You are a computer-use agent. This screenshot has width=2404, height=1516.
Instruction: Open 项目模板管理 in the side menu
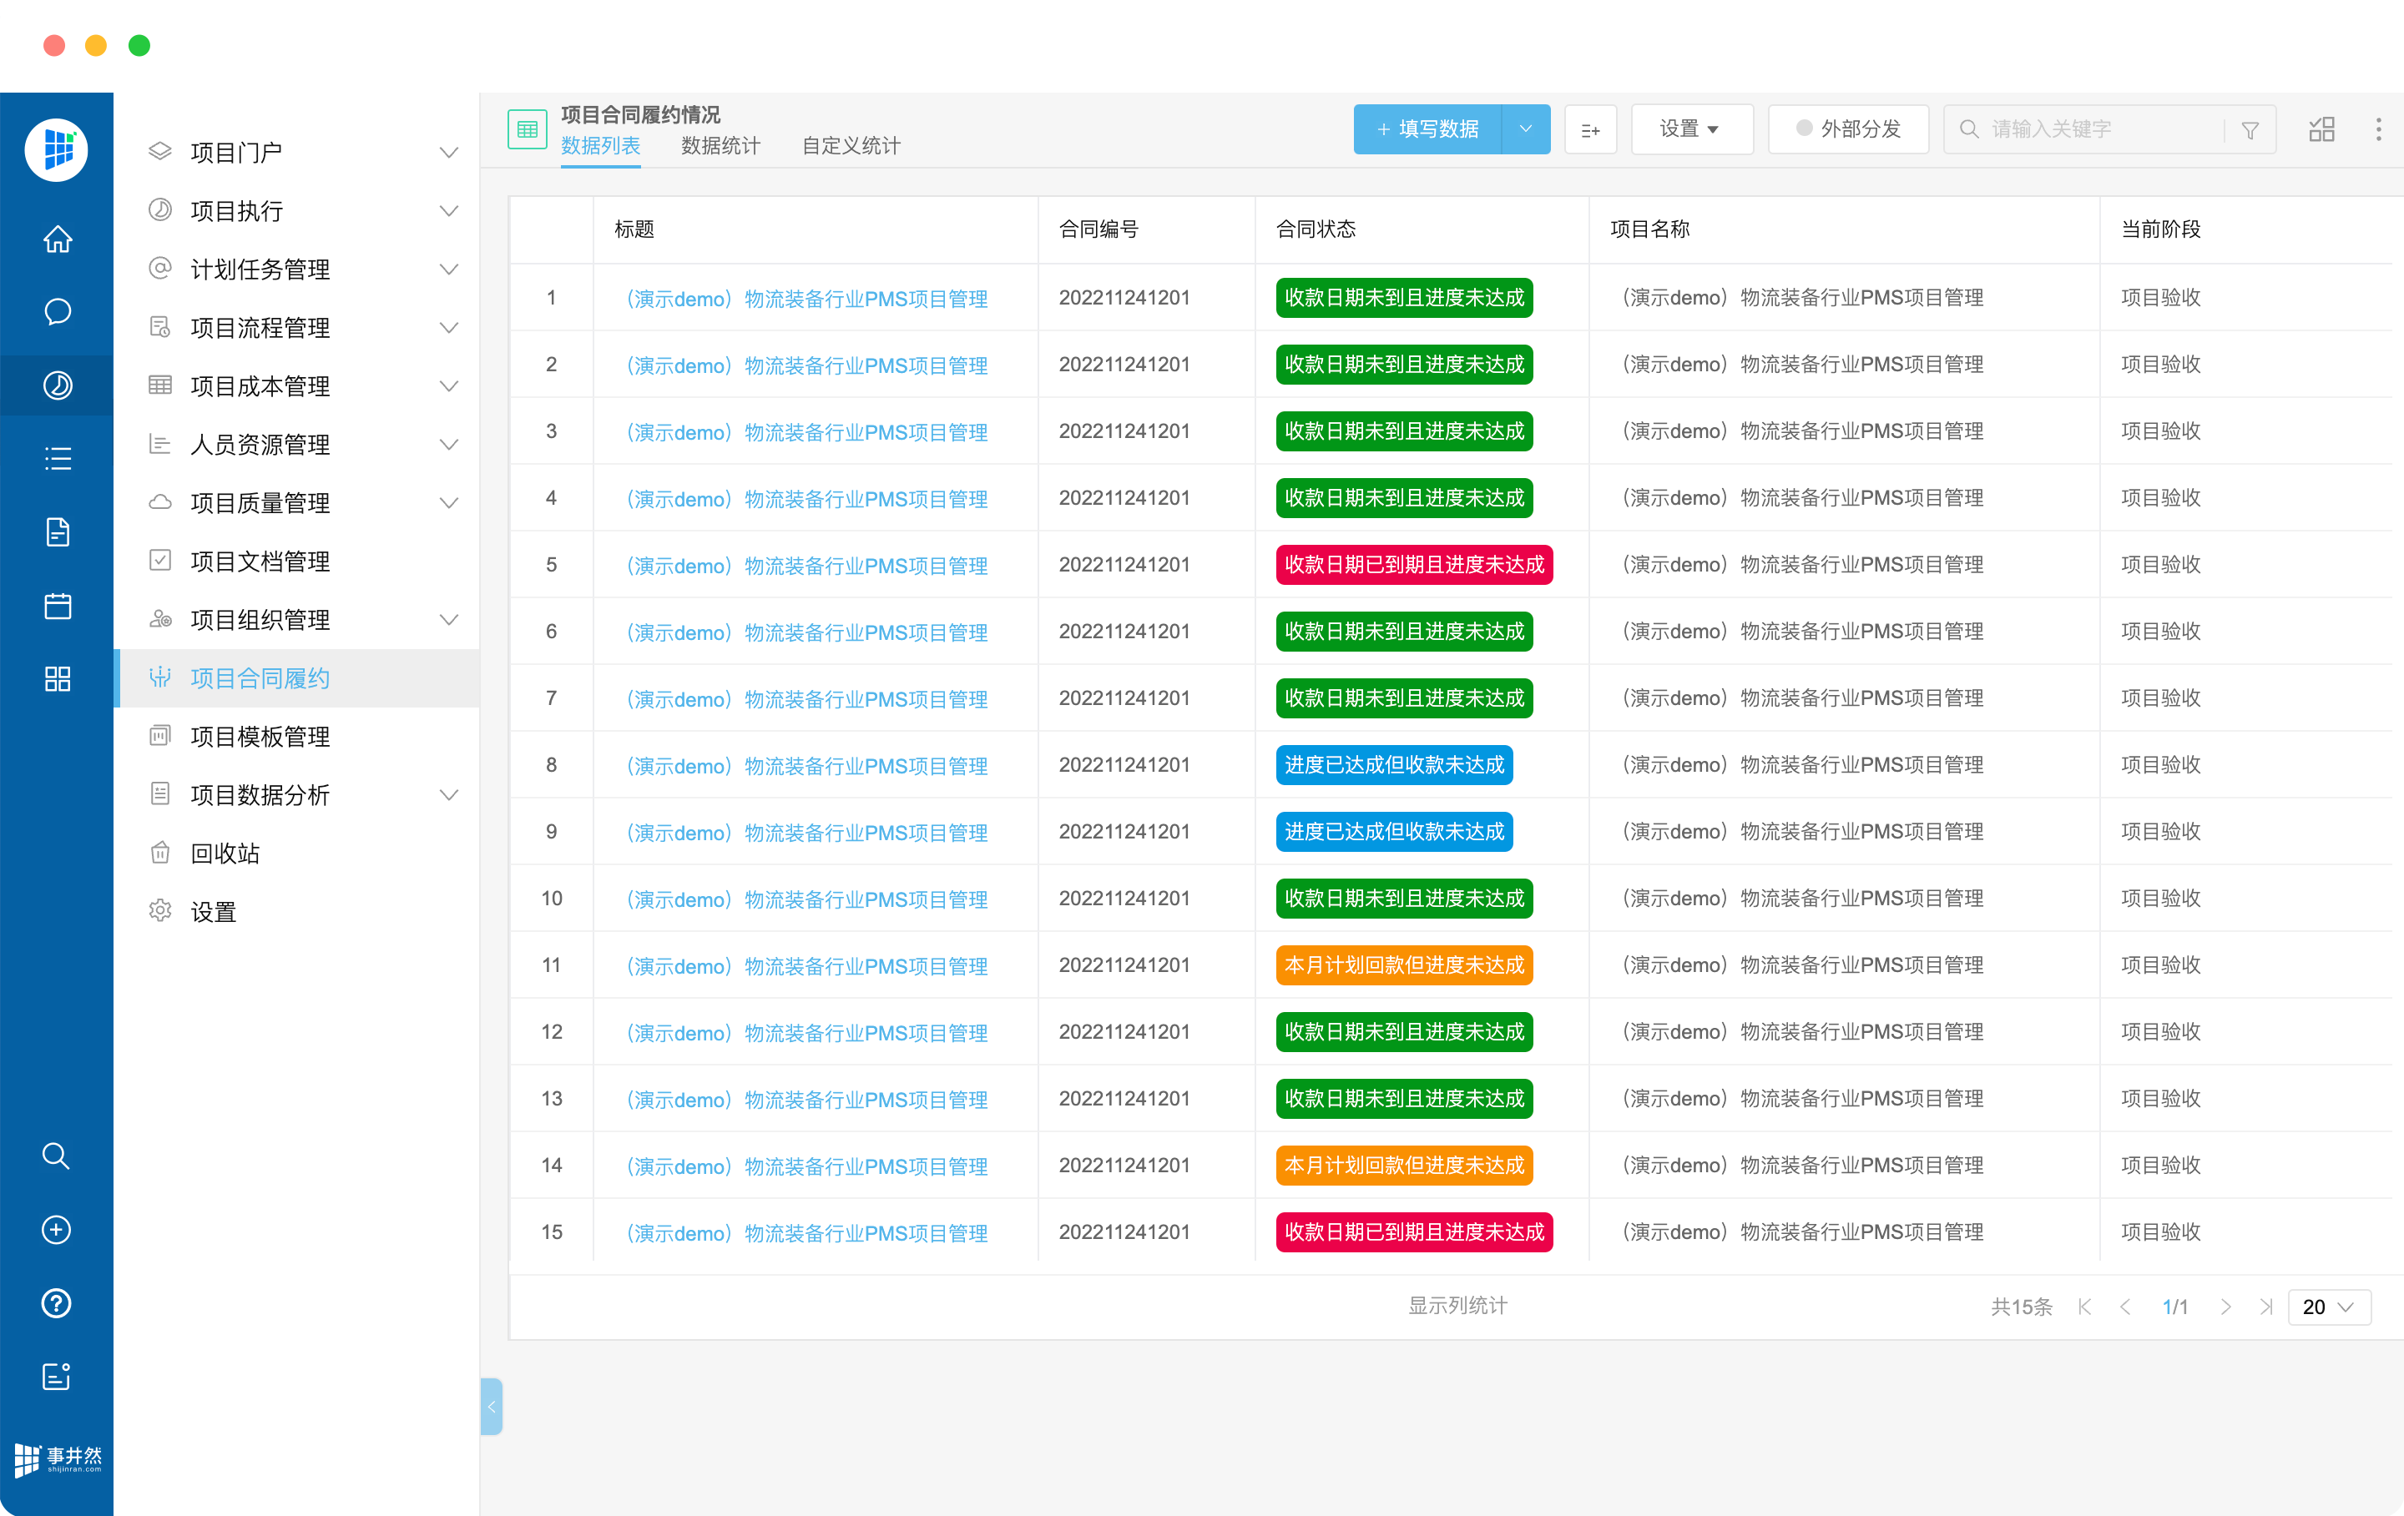(260, 737)
